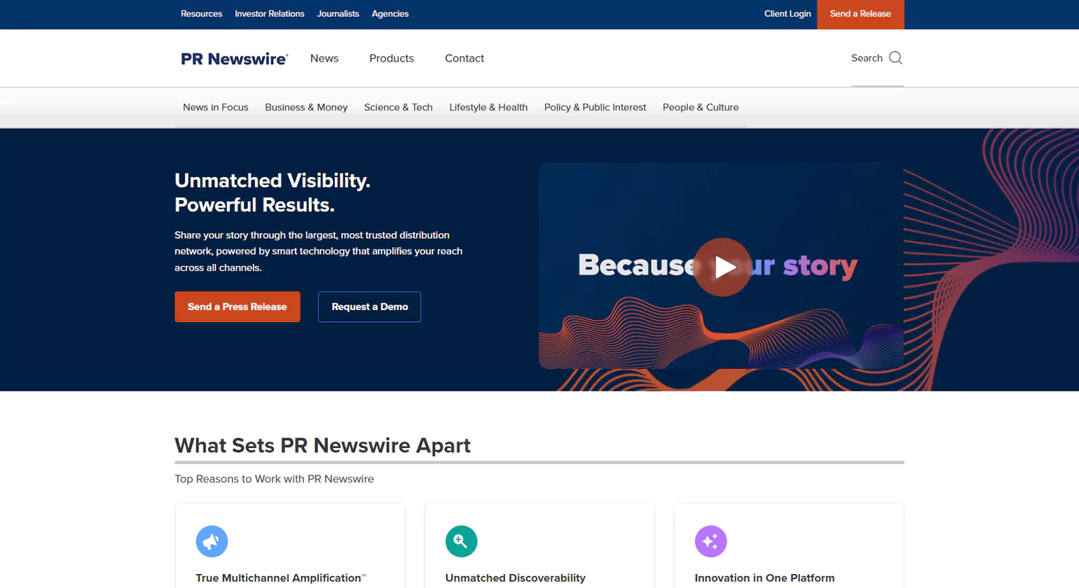
Task: Open the Resources section
Action: click(201, 13)
